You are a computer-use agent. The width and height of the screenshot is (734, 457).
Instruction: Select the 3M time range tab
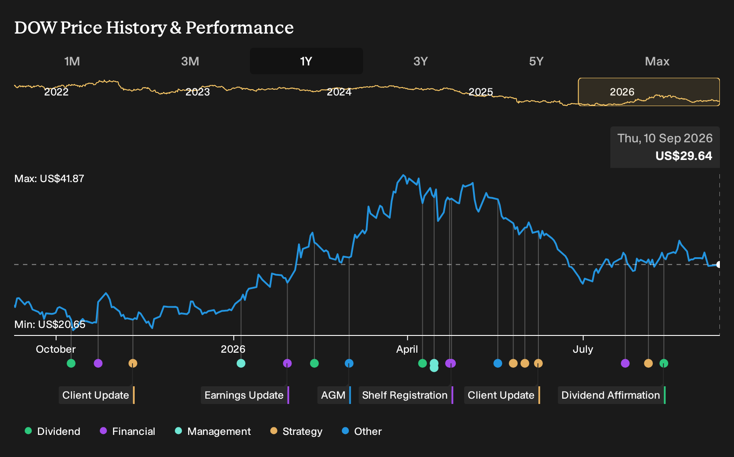point(190,61)
